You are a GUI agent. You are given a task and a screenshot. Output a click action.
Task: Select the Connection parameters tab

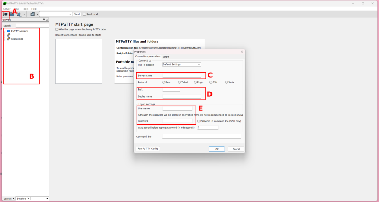[148, 56]
